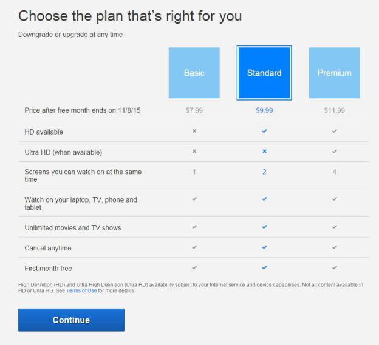Click Basic plan's Unlimited movies checkmark
The image size is (379, 345).
click(194, 227)
